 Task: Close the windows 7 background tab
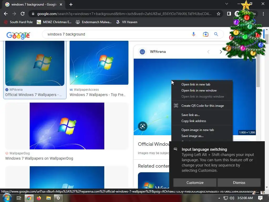[61, 4]
